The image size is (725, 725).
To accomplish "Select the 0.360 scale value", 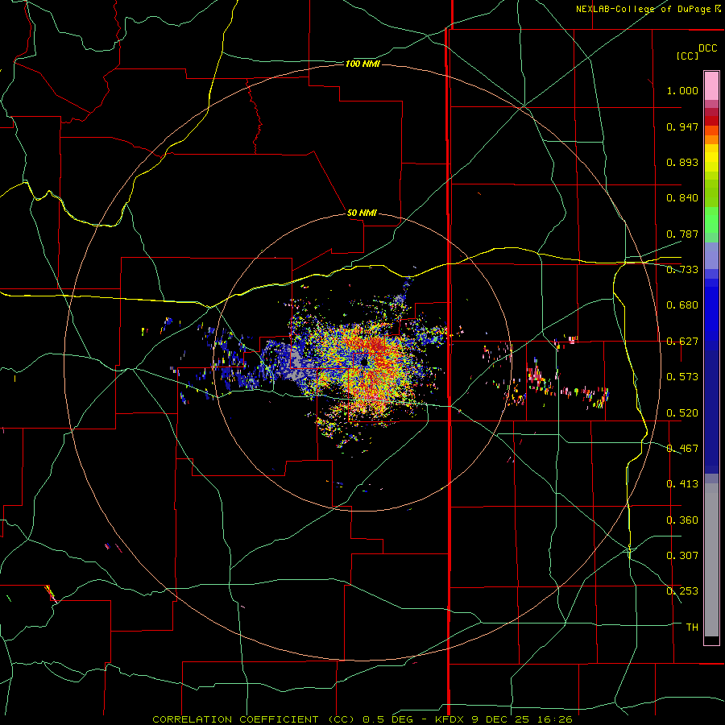I will point(682,520).
